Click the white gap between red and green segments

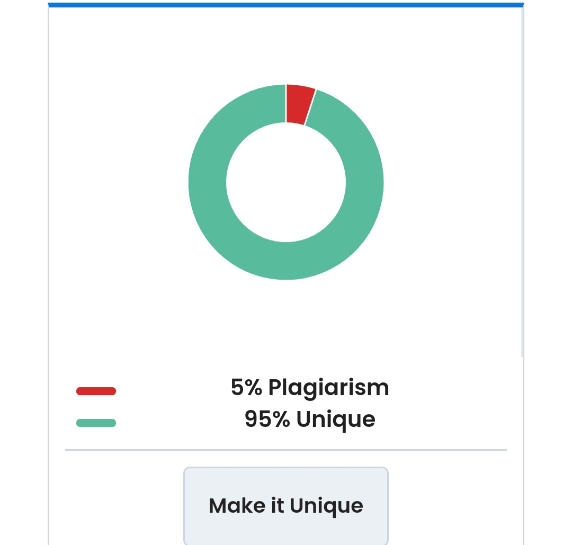(x=310, y=107)
